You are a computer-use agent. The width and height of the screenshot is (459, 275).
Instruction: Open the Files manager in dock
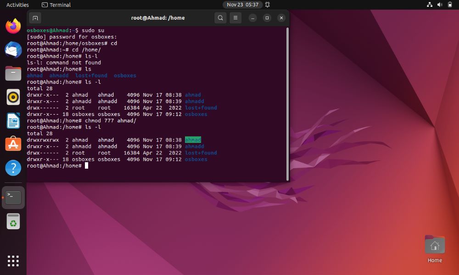click(x=13, y=73)
